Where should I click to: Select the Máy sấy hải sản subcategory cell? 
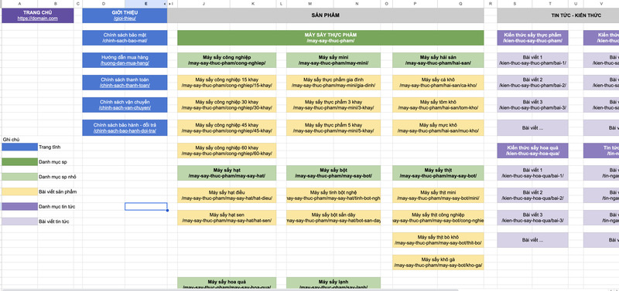[x=438, y=60]
